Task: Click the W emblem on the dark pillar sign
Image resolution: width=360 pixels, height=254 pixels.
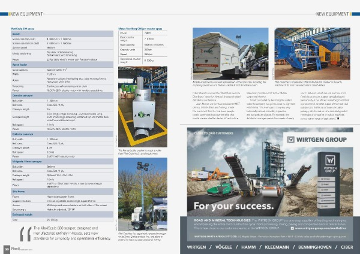Action: pos(330,161)
